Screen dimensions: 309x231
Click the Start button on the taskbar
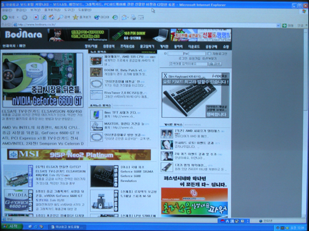(11, 226)
